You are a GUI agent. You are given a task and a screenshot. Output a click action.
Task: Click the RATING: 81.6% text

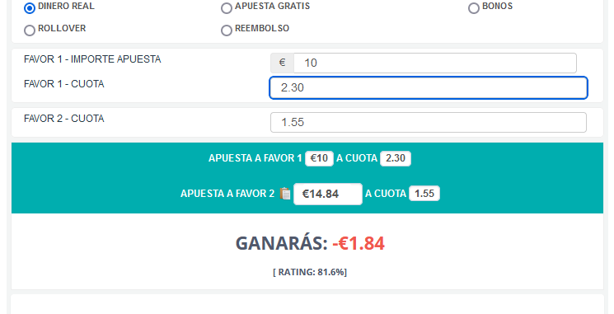click(x=310, y=272)
